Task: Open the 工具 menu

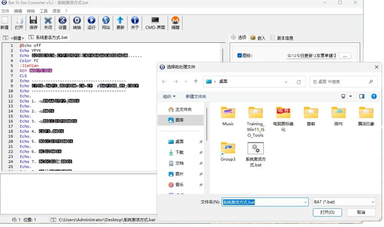Action: click(44, 11)
